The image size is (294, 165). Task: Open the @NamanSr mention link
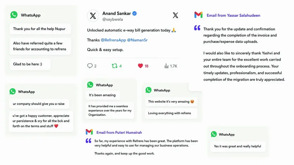[x=137, y=40]
